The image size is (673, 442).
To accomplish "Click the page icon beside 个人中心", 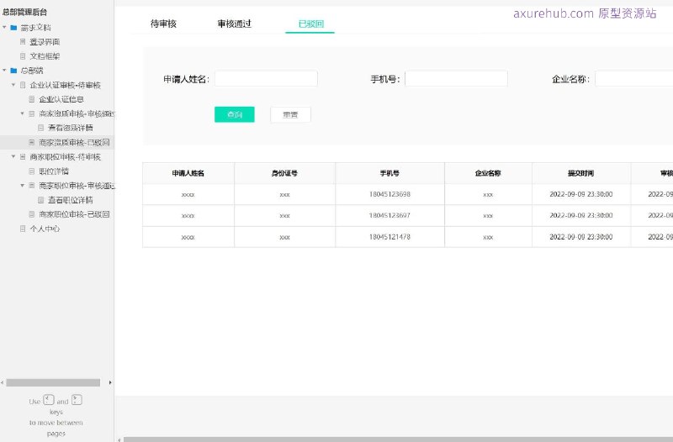I will click(x=23, y=229).
